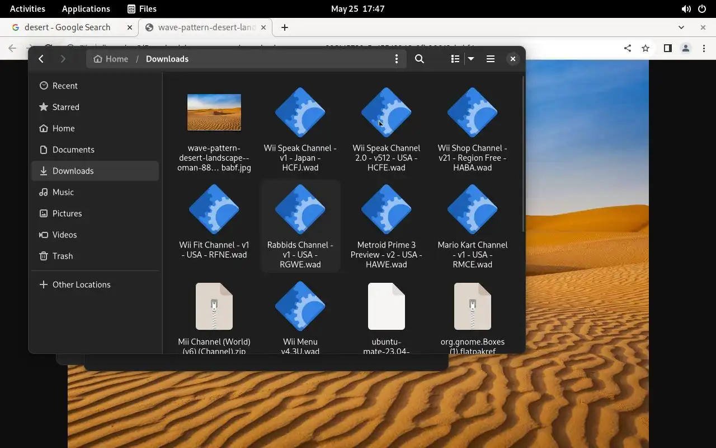Open the Activities overview
The width and height of the screenshot is (716, 448).
pos(27,8)
